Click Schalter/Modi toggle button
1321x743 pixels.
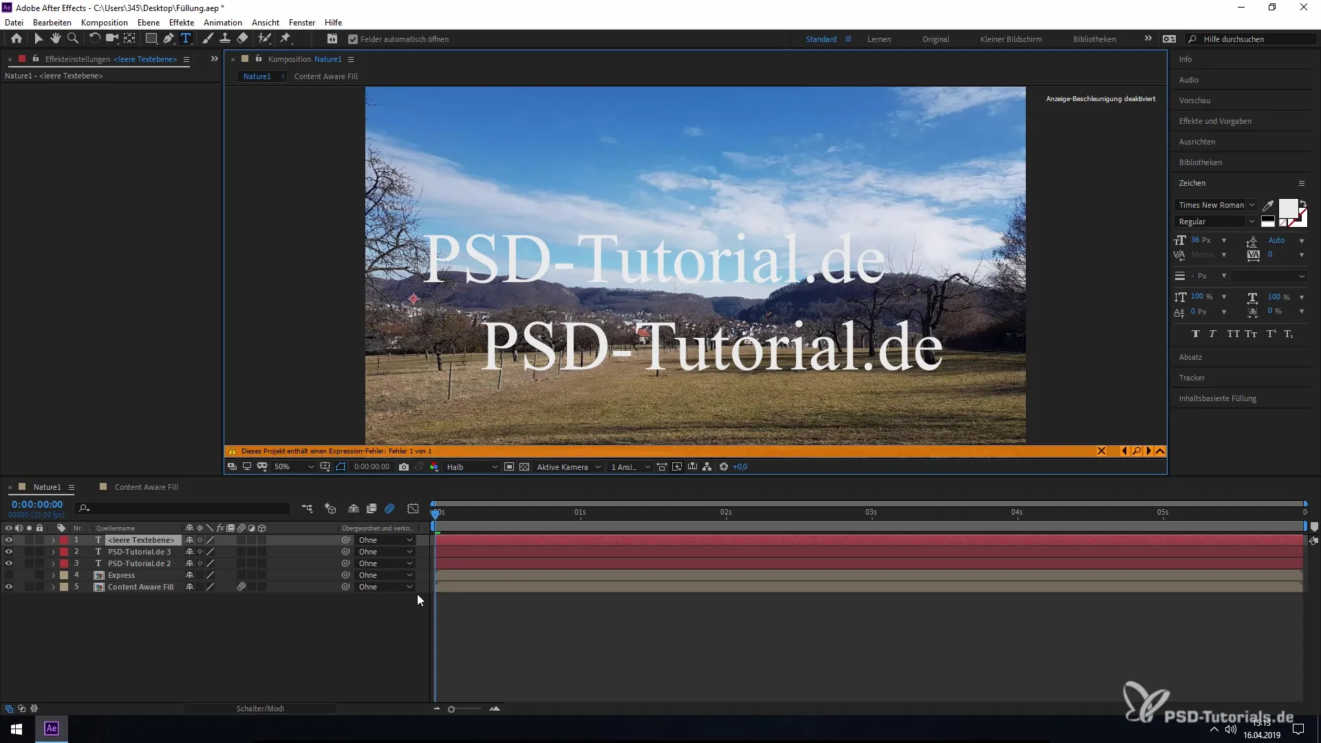click(260, 709)
